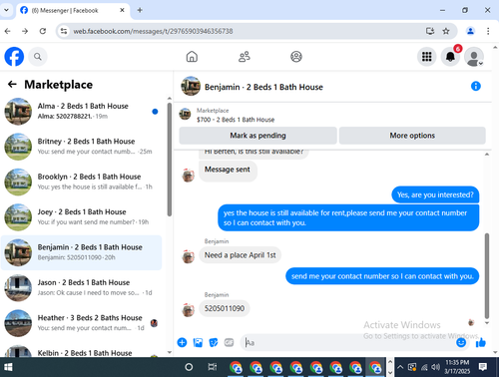
Task: Select Benjamin 2 Beds 1 Bath House chat
Action: click(x=82, y=252)
